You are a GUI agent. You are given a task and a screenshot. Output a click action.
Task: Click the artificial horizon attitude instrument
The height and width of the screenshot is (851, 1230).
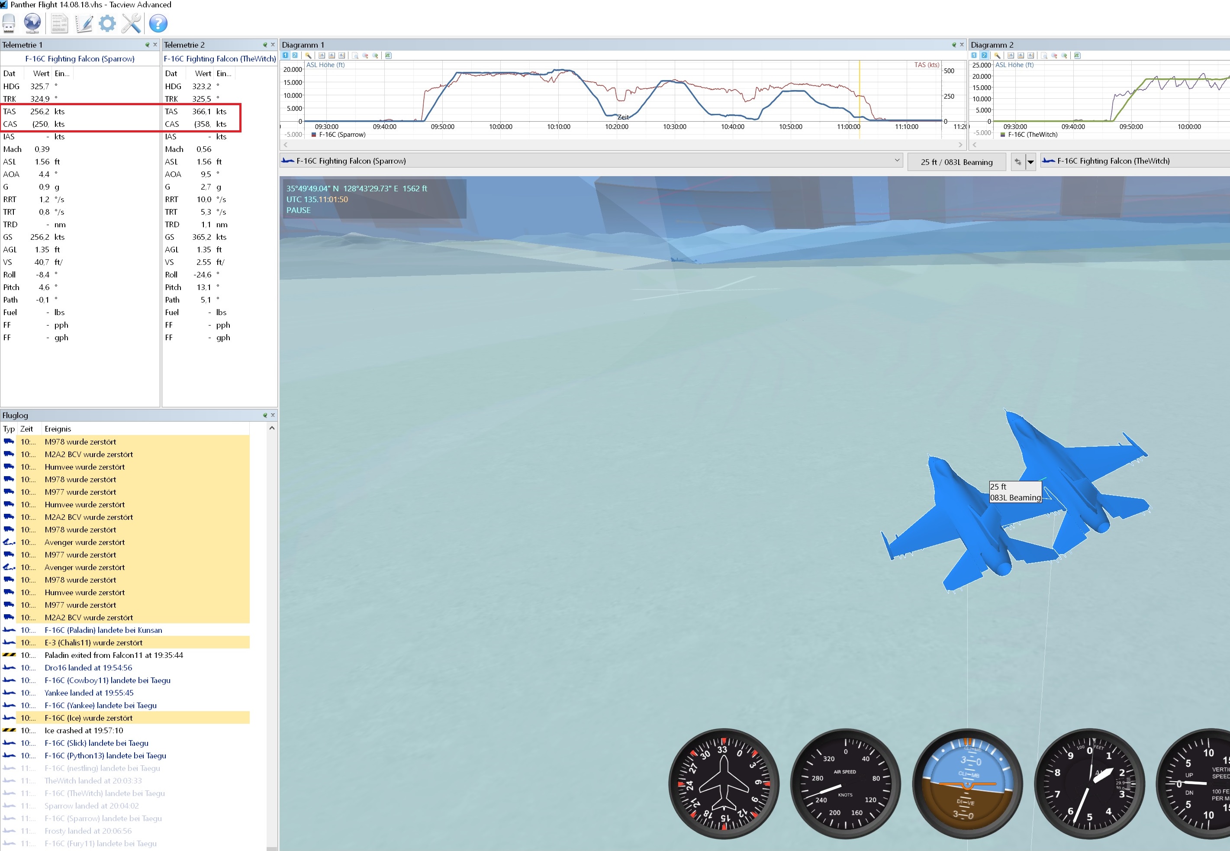click(967, 784)
